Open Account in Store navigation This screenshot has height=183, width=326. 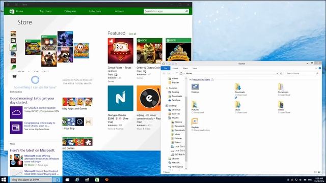point(120,11)
